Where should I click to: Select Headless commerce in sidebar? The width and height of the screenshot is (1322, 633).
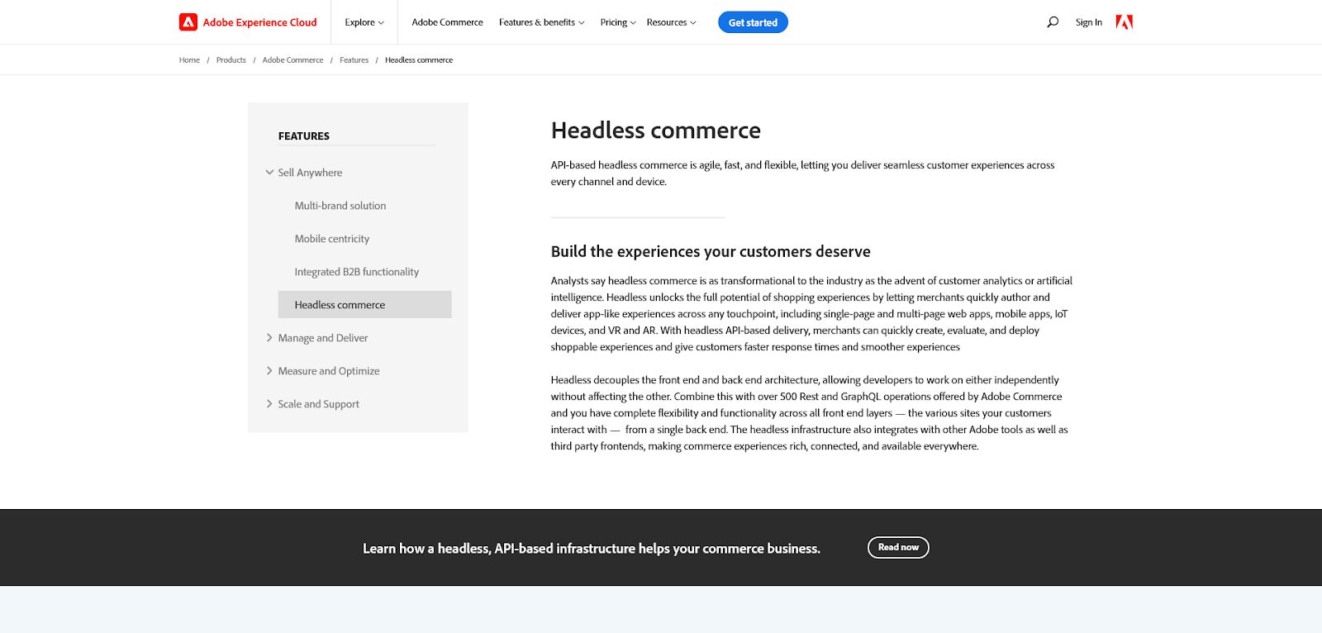coord(364,304)
